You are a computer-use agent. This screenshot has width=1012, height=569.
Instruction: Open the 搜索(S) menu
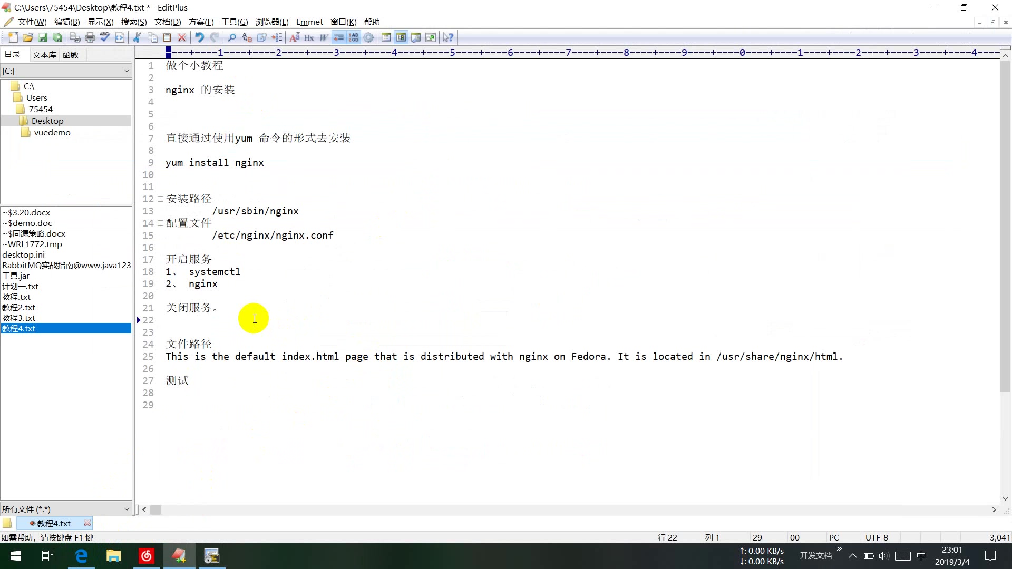tap(134, 22)
